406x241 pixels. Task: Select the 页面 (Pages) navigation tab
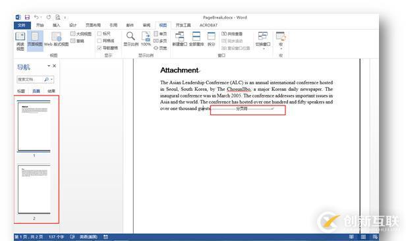tap(36, 91)
